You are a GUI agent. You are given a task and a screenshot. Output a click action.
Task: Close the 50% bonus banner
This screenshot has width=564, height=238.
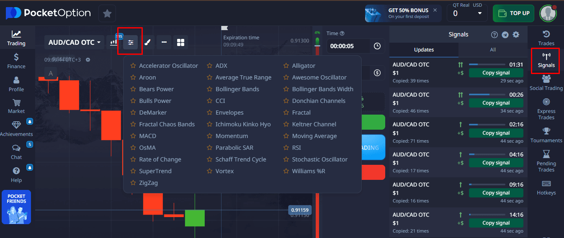pyautogui.click(x=435, y=10)
